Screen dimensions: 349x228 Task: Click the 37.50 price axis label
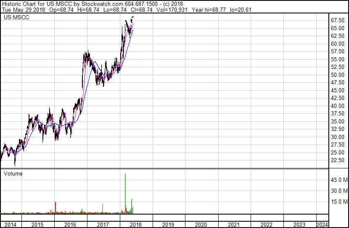(x=338, y=113)
